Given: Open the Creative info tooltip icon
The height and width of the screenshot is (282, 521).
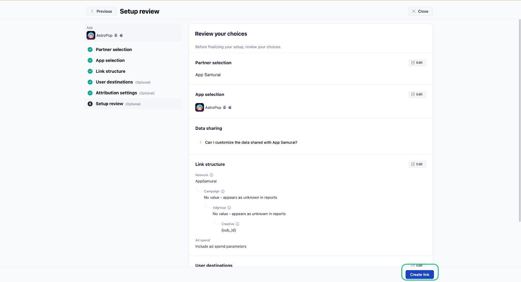Looking at the screenshot, I should [x=238, y=224].
